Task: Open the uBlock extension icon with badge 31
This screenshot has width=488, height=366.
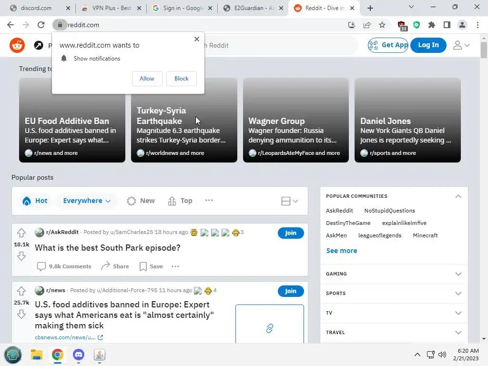Action: (402, 26)
